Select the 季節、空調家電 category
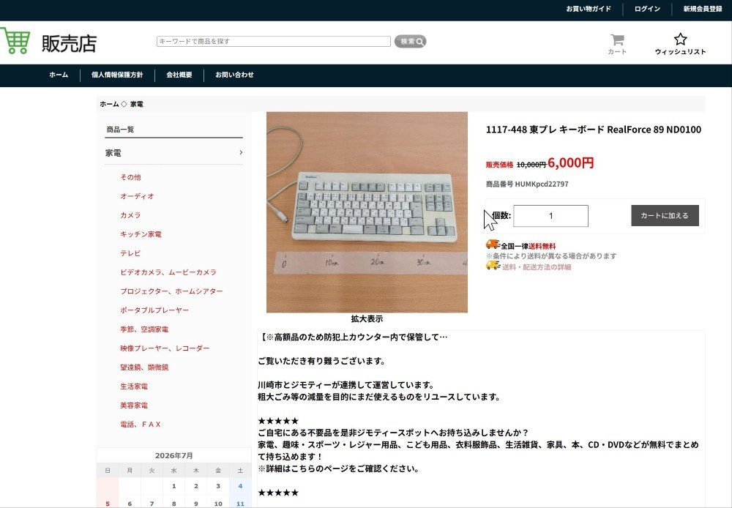Screen dimensions: 732x508 coord(144,329)
